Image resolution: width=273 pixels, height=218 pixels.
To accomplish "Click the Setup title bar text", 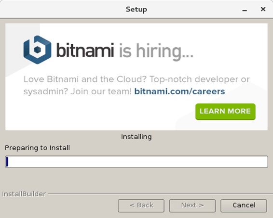I will pos(136,9).
